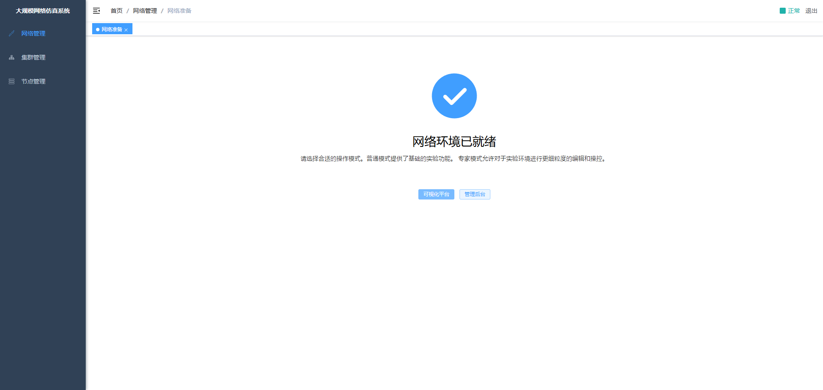Open the 节点管理 sidebar menu item
Viewport: 823px width, 390px height.
click(33, 81)
